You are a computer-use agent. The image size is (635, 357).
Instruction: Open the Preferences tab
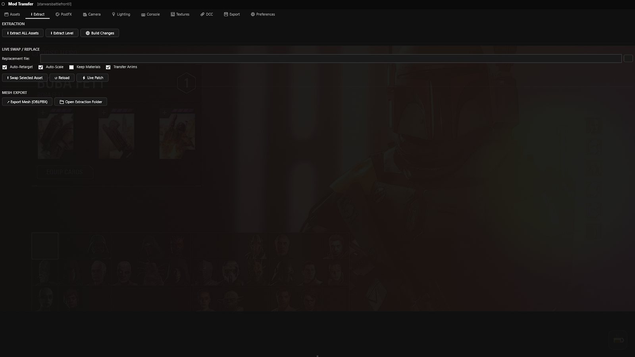[x=263, y=14]
